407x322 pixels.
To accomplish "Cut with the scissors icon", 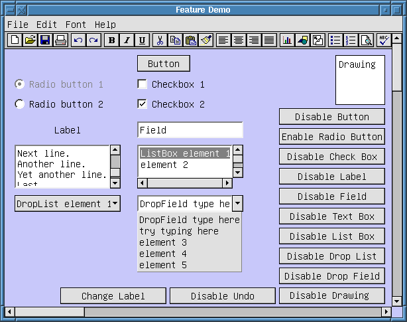I will pyautogui.click(x=160, y=40).
